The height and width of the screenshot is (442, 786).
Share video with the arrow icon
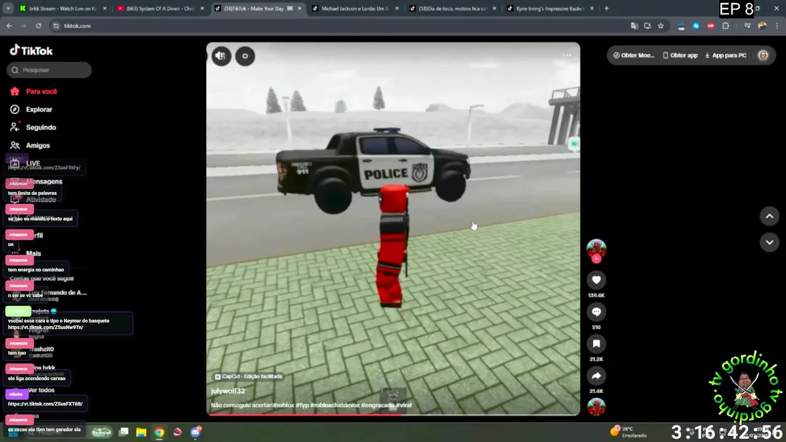click(596, 376)
